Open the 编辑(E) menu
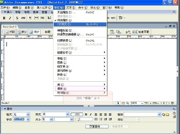 tap(17, 8)
